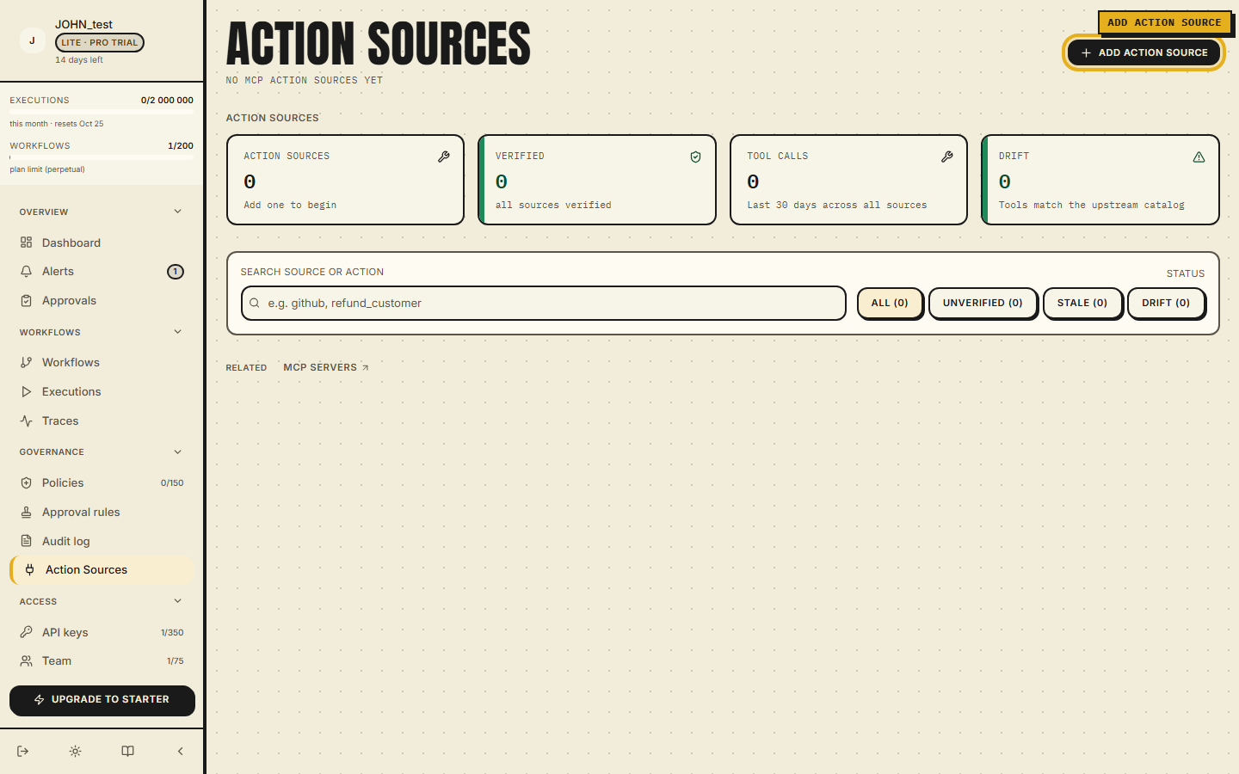Image resolution: width=1239 pixels, height=774 pixels.
Task: Collapse the Governance section chevron
Action: (x=178, y=451)
